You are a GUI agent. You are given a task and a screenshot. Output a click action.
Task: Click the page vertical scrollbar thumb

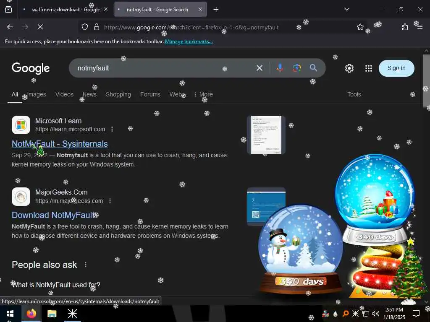426,81
